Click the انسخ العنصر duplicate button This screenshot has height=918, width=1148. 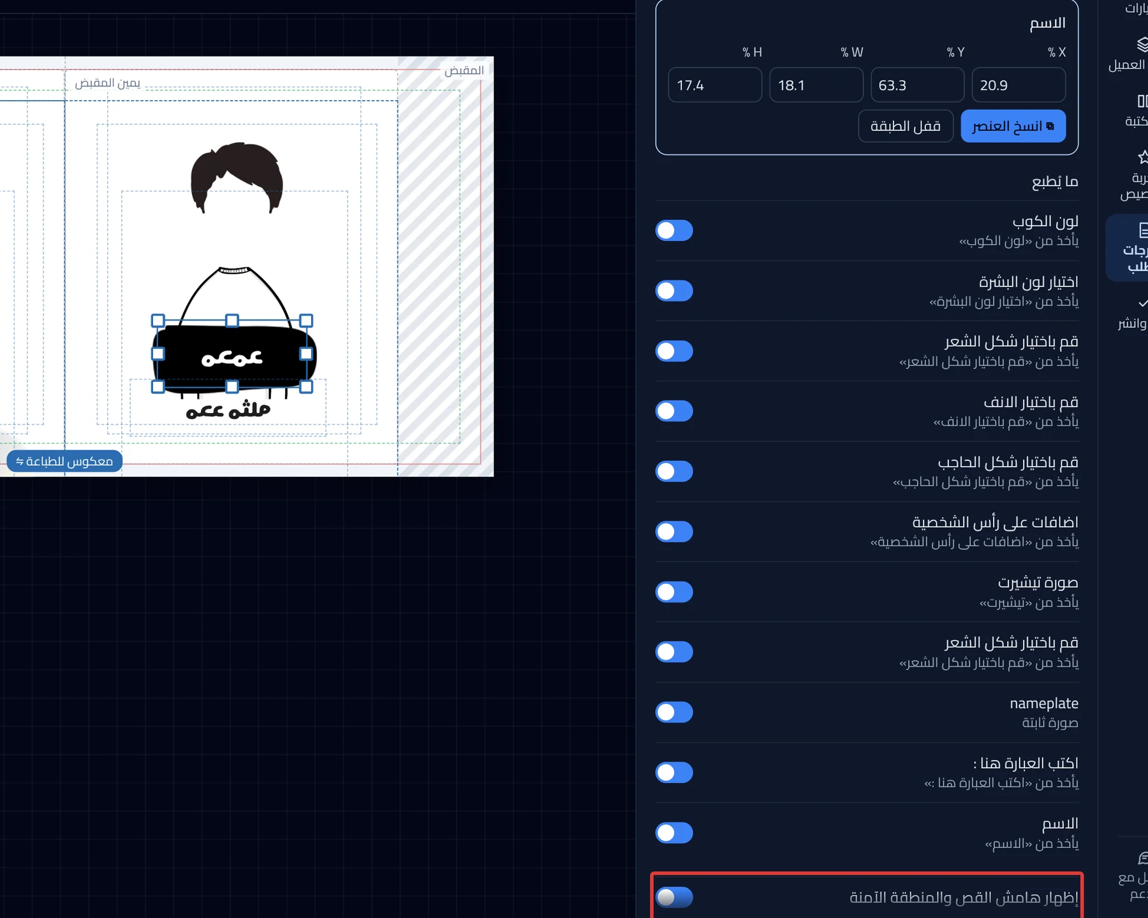(x=1013, y=126)
